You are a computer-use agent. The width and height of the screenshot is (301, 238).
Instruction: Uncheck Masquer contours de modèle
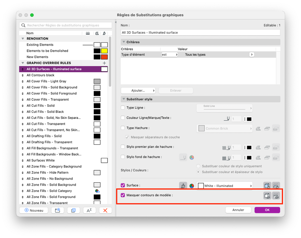tap(123, 195)
